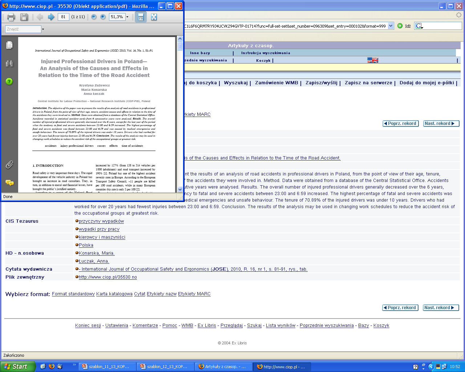Open the zoom percentage dropdown arrow
465x372 pixels.
point(128,17)
